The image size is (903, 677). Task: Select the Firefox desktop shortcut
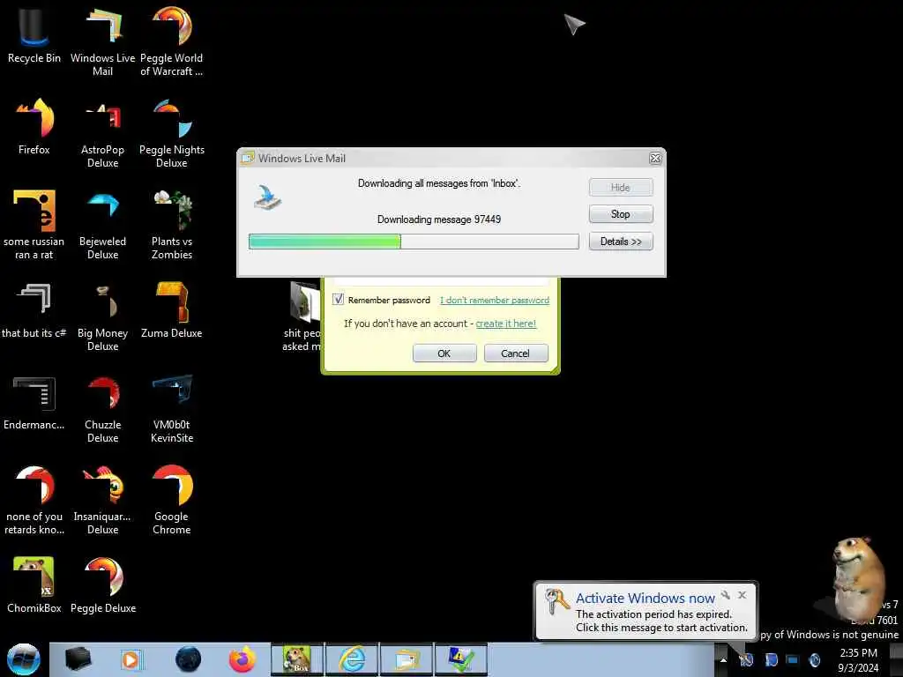tap(34, 127)
